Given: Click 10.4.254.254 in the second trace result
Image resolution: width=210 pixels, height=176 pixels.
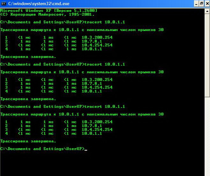Looking at the screenshot, I should pyautogui.click(x=97, y=87).
